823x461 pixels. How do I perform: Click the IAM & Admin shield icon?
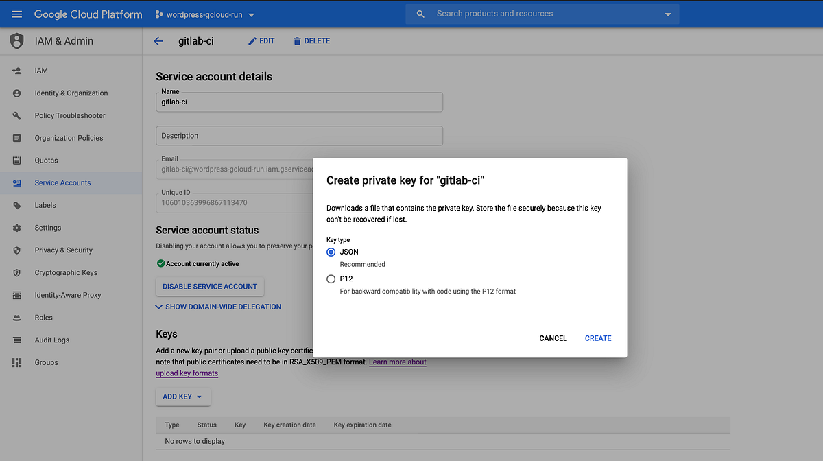[x=17, y=41]
